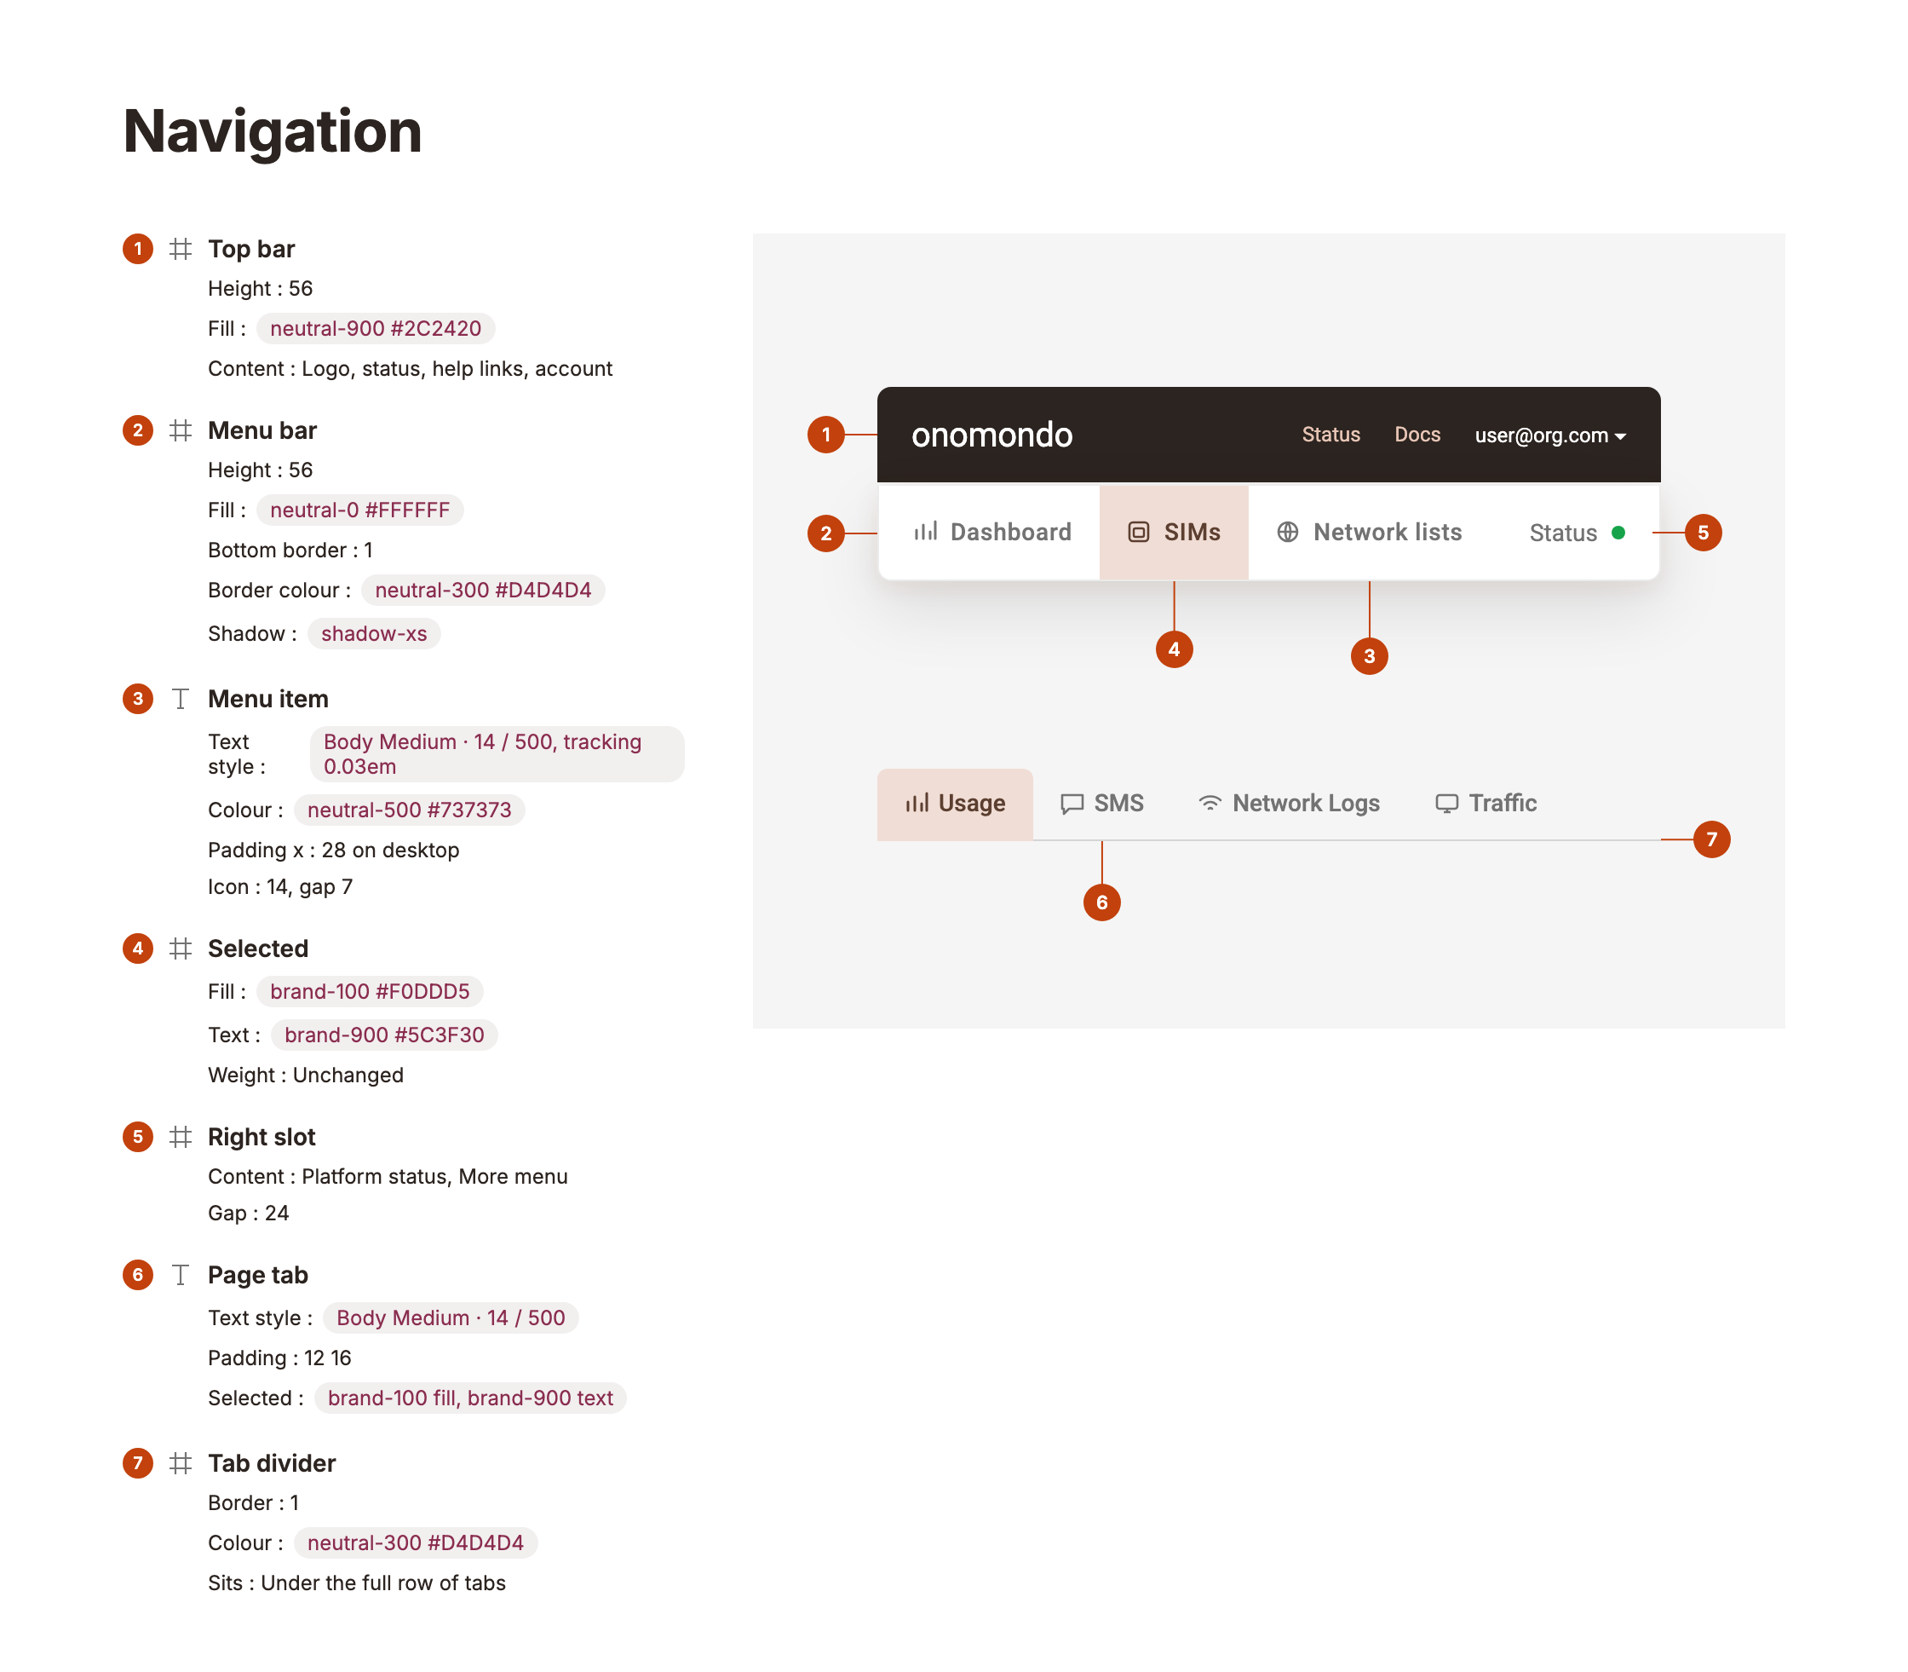Click the frame icon beside Menu bar heading

click(181, 430)
